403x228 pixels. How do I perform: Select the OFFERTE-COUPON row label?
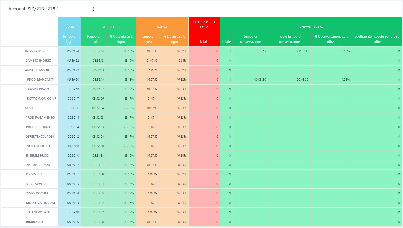(x=40, y=136)
